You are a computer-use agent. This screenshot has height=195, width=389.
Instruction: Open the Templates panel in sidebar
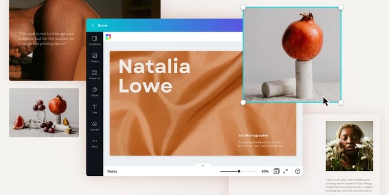(95, 40)
